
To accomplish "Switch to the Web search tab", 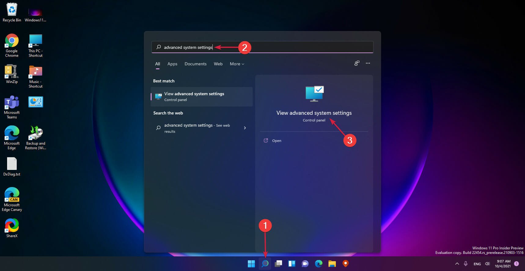I will tap(218, 64).
